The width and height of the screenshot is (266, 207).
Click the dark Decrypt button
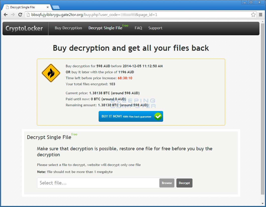(184, 183)
